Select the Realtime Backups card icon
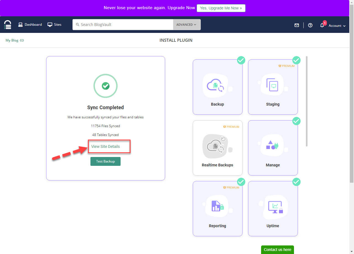Screen dimensions: 354x254 pos(217,146)
